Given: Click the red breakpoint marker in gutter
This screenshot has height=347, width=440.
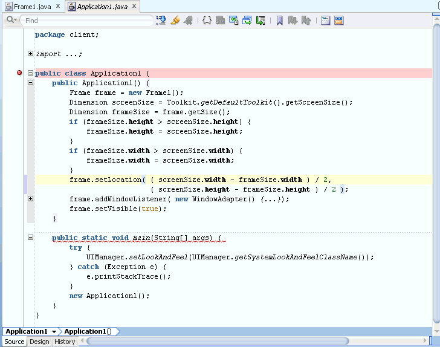Looking at the screenshot, I should pos(19,73).
